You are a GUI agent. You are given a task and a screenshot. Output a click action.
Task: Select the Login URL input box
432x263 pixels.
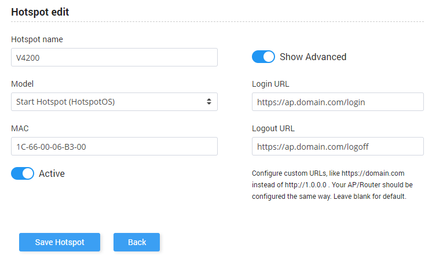coord(338,102)
